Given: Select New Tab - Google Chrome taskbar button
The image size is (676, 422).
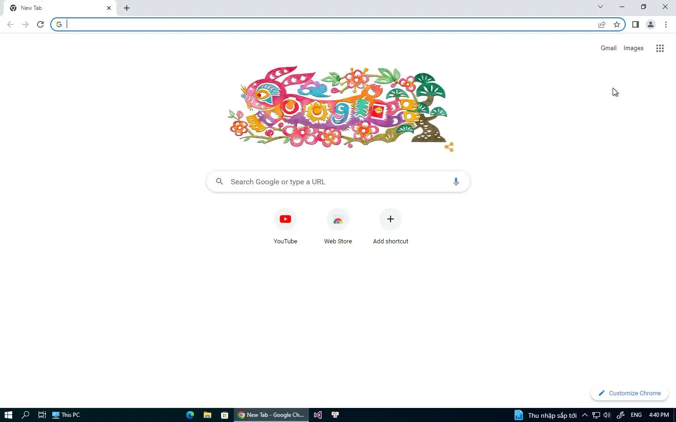Looking at the screenshot, I should [271, 415].
